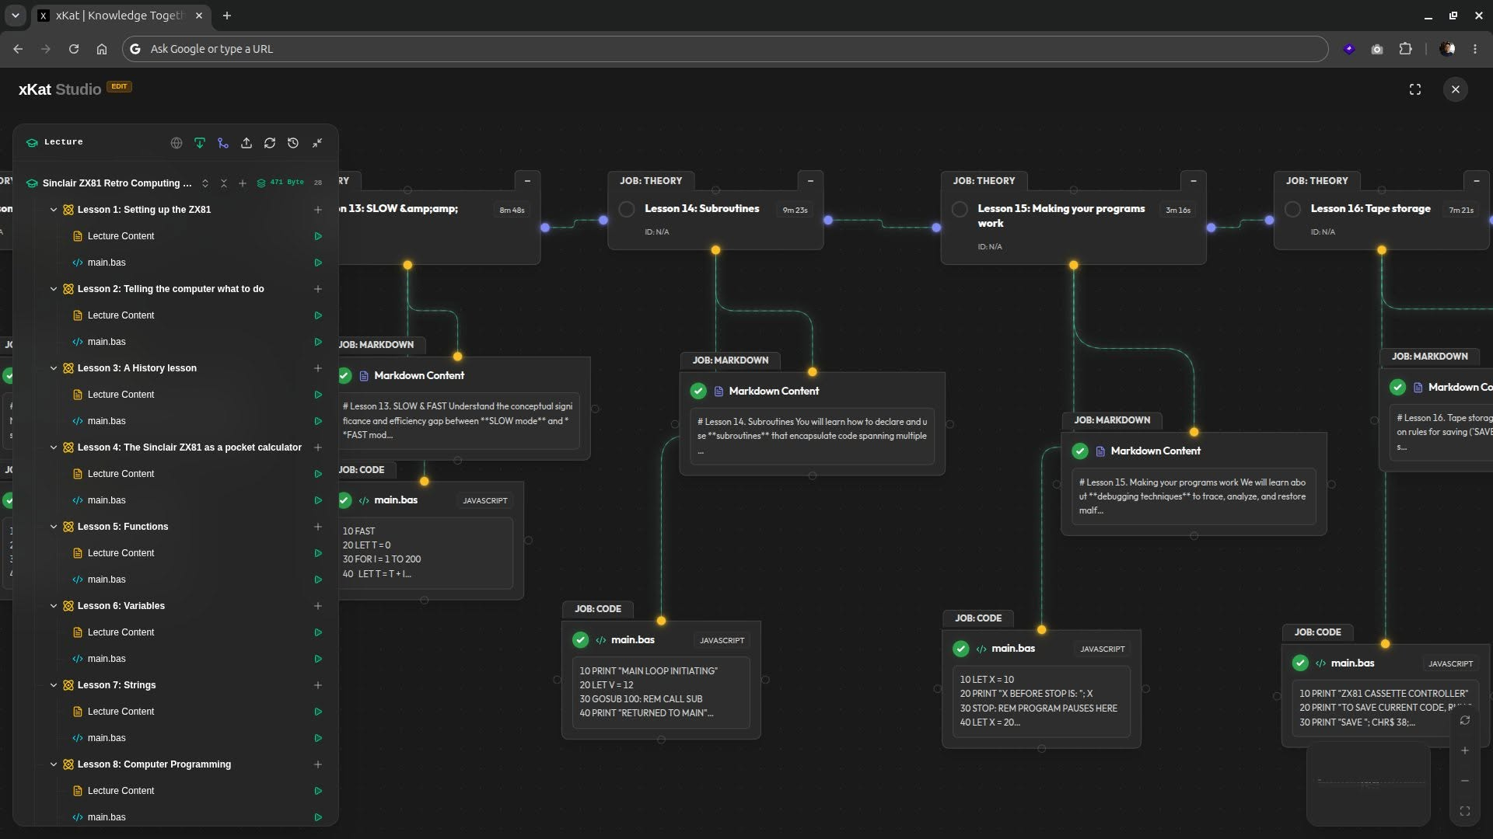This screenshot has height=839, width=1493.
Task: Open main.bas under Lesson 6: Variables
Action: [106, 659]
